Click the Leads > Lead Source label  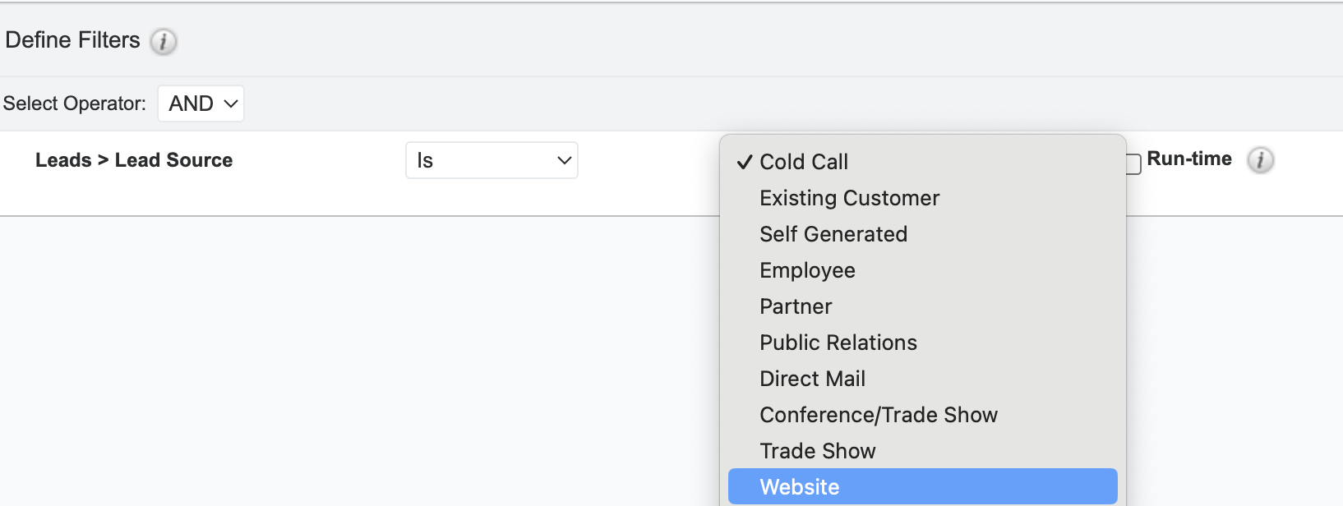click(x=134, y=160)
